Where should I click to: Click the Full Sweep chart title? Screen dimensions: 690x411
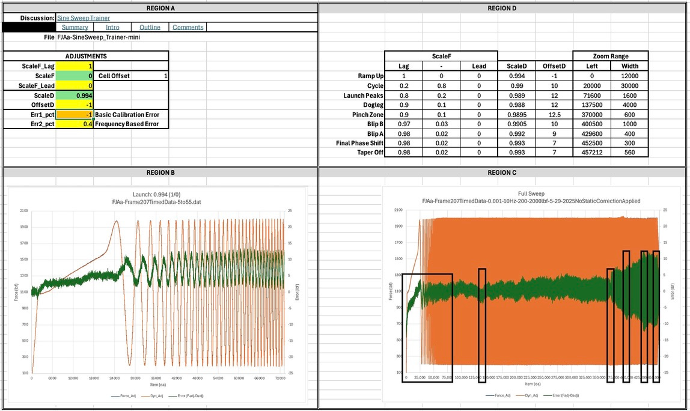pos(531,194)
